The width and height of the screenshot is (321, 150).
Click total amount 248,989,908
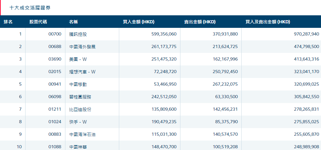[x=306, y=147]
